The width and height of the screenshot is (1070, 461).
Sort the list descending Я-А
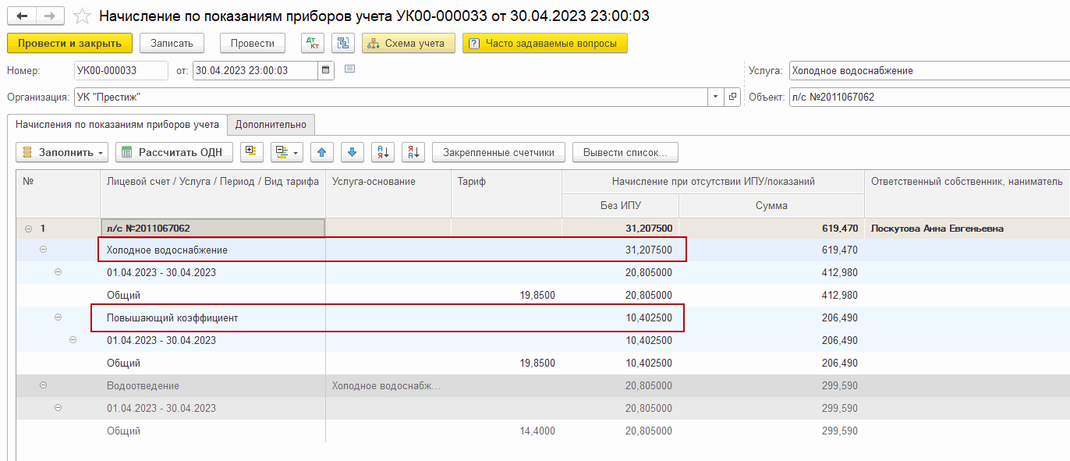pyautogui.click(x=413, y=152)
